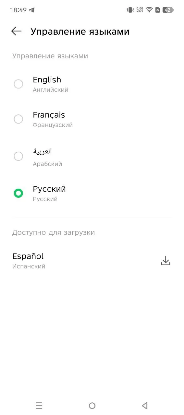Select the Arabic radio button
The width and height of the screenshot is (184, 415).
pyautogui.click(x=18, y=156)
